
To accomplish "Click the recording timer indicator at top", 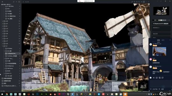I will (x=86, y=1).
